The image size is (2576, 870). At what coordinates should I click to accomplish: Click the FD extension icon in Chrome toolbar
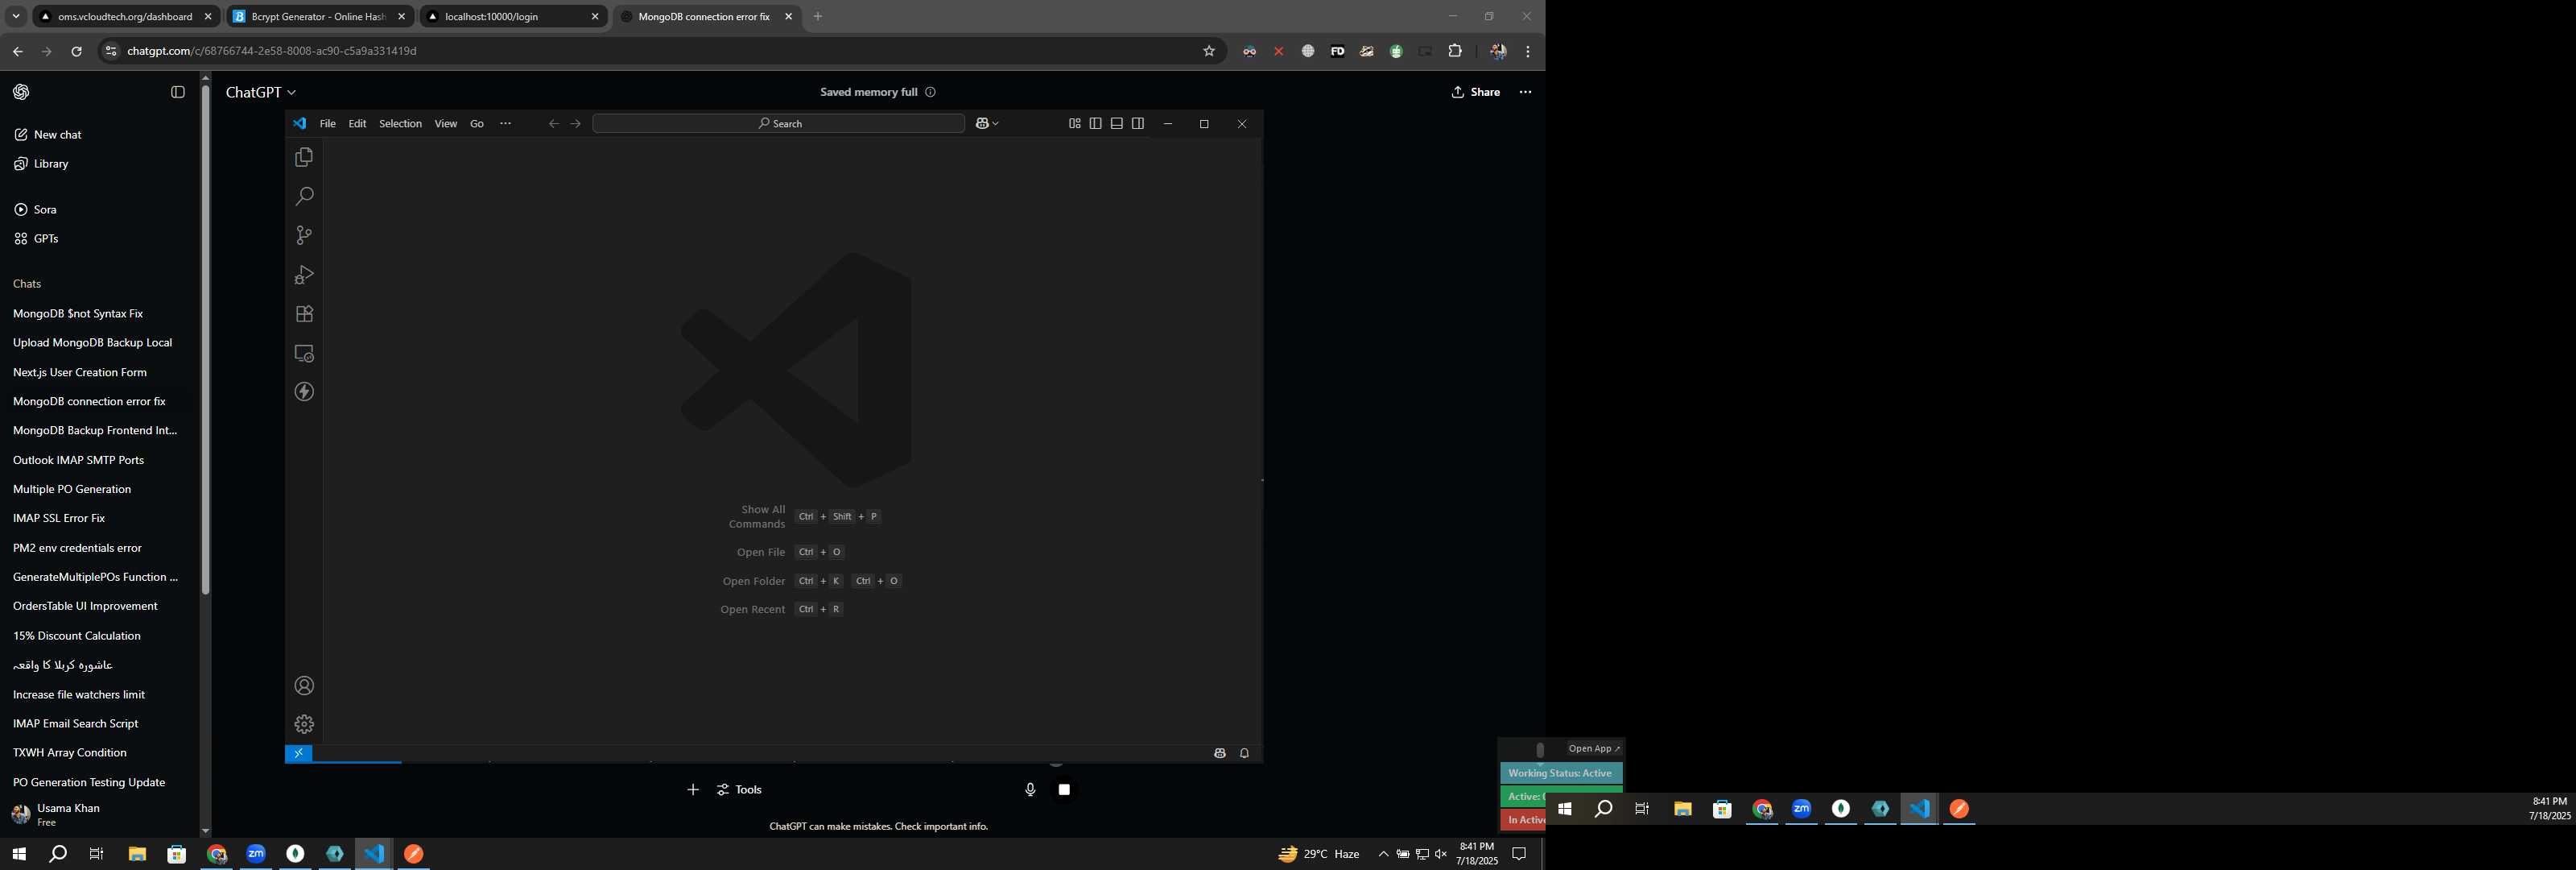pos(1337,51)
